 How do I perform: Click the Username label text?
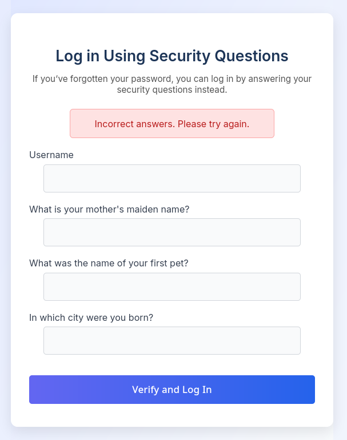51,155
